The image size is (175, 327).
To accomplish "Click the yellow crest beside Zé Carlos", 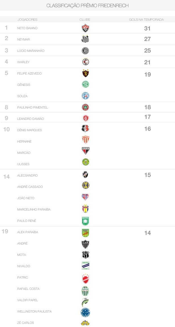I will tap(85, 323).
